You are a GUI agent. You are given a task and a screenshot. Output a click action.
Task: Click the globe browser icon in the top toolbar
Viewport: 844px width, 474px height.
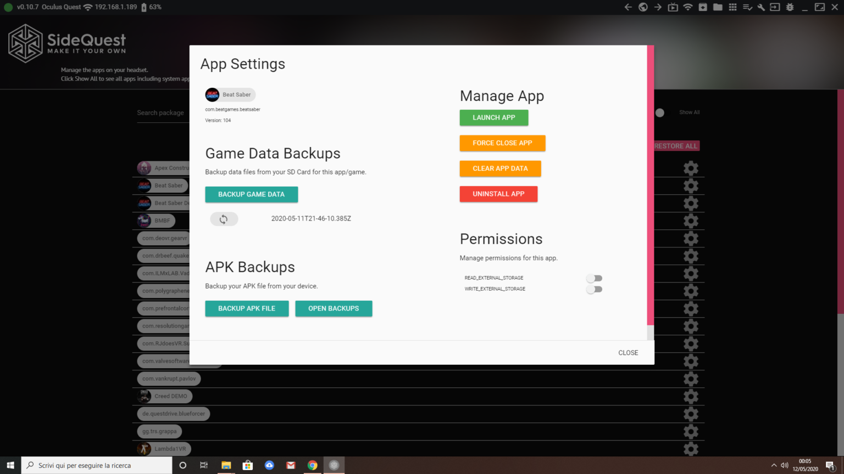point(643,7)
